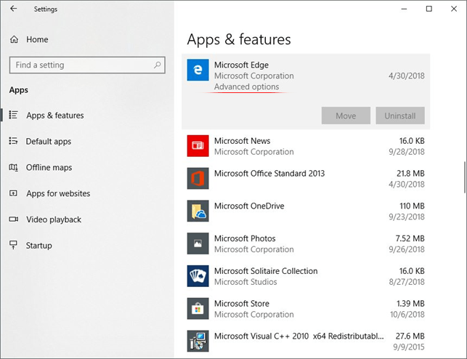Select the Microsoft Store entry
This screenshot has width=467, height=359.
(306, 308)
